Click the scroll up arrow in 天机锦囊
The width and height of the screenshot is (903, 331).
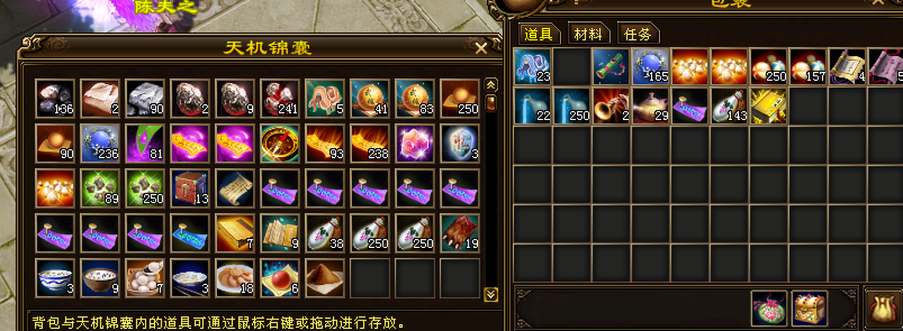tap(490, 84)
